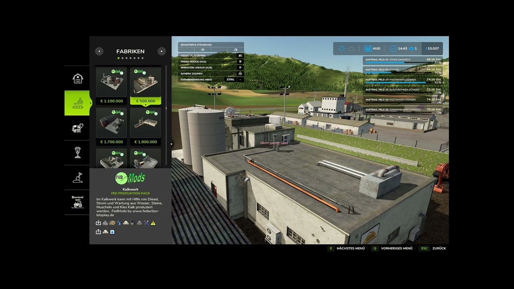Click the Erweiterte Steuerung header
Screen dimensions: 514x289
click(x=211, y=45)
